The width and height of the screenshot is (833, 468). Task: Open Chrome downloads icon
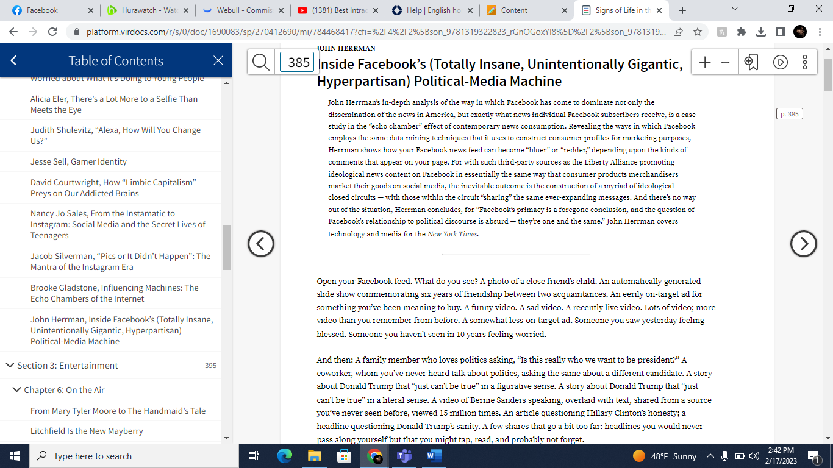761,32
